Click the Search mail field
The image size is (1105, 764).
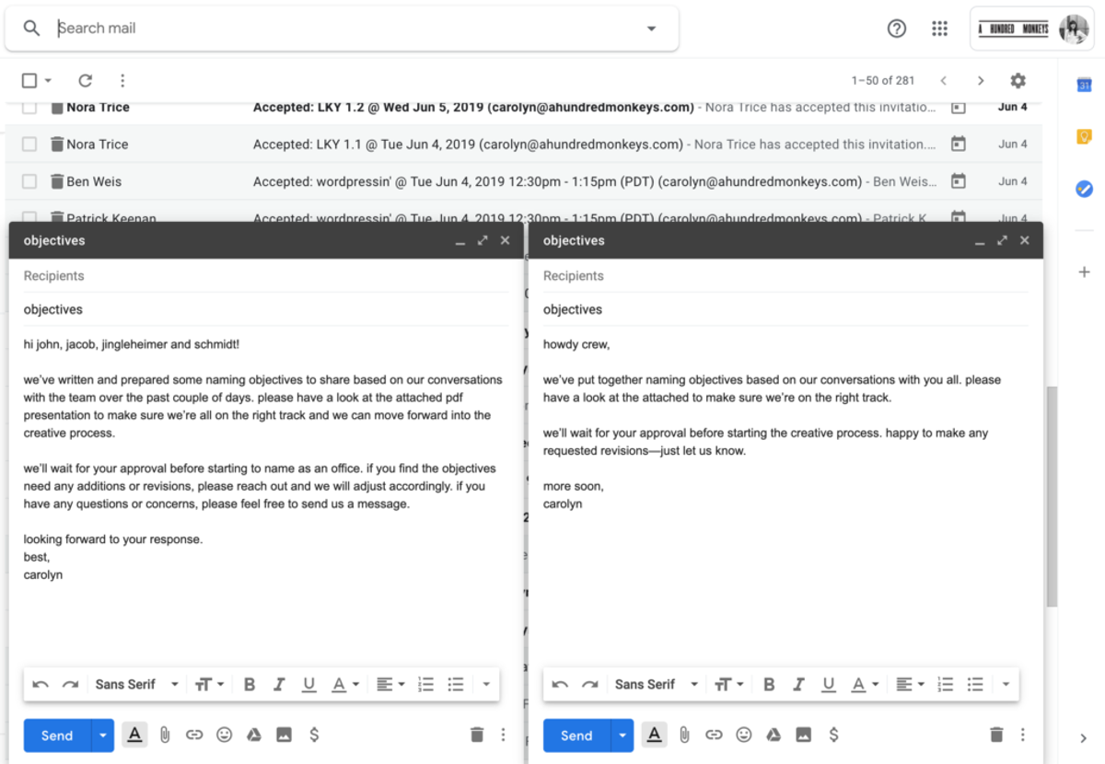tap(341, 29)
